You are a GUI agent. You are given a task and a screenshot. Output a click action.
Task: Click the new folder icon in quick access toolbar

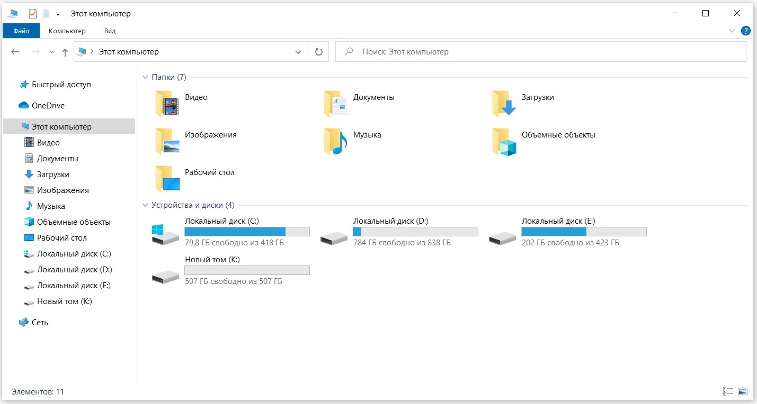pos(46,14)
